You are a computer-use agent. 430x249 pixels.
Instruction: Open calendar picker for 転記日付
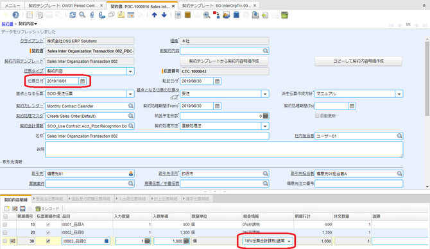click(x=217, y=81)
